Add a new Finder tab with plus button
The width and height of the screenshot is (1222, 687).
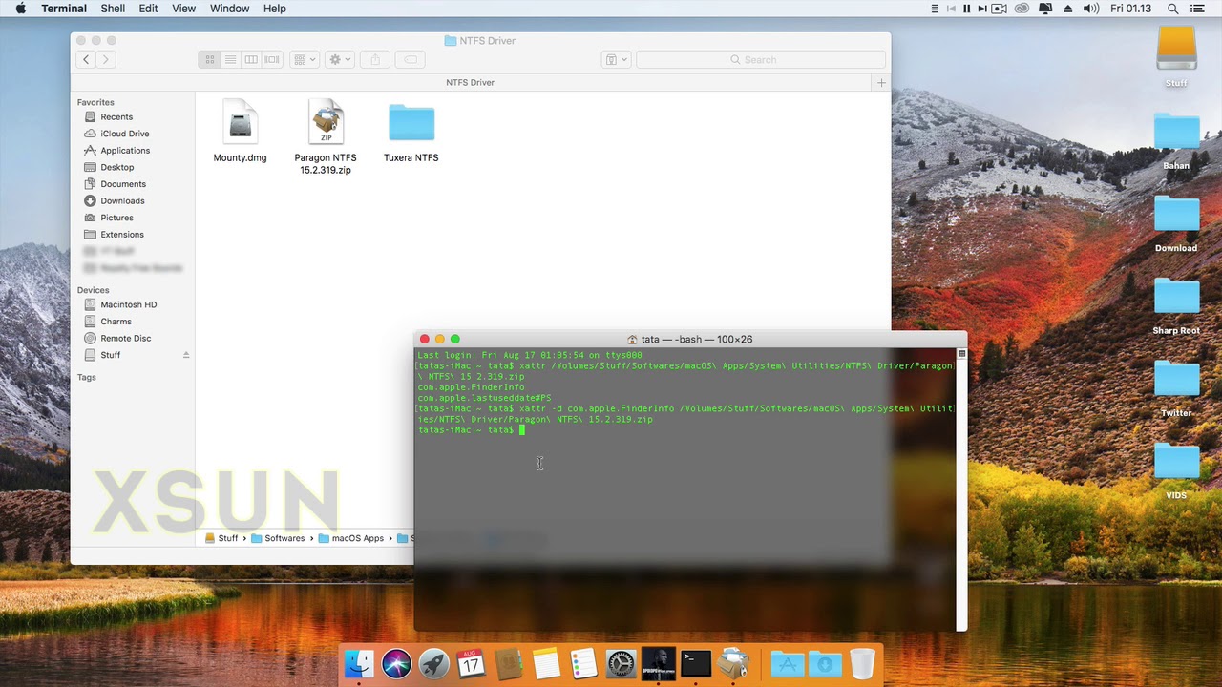click(x=881, y=83)
